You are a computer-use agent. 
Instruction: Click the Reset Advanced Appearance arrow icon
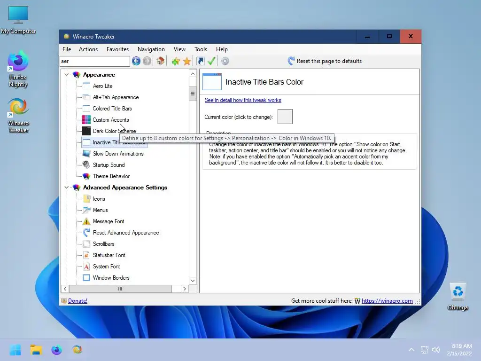[86, 232]
